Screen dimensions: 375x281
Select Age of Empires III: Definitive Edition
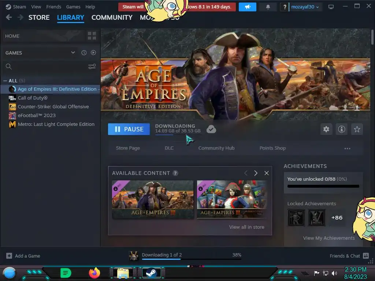coord(51,89)
